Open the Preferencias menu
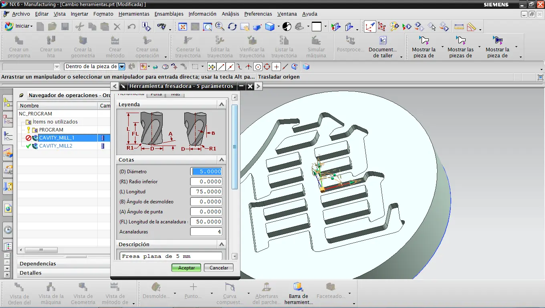Viewport: 545px width, 308px height. tap(258, 14)
